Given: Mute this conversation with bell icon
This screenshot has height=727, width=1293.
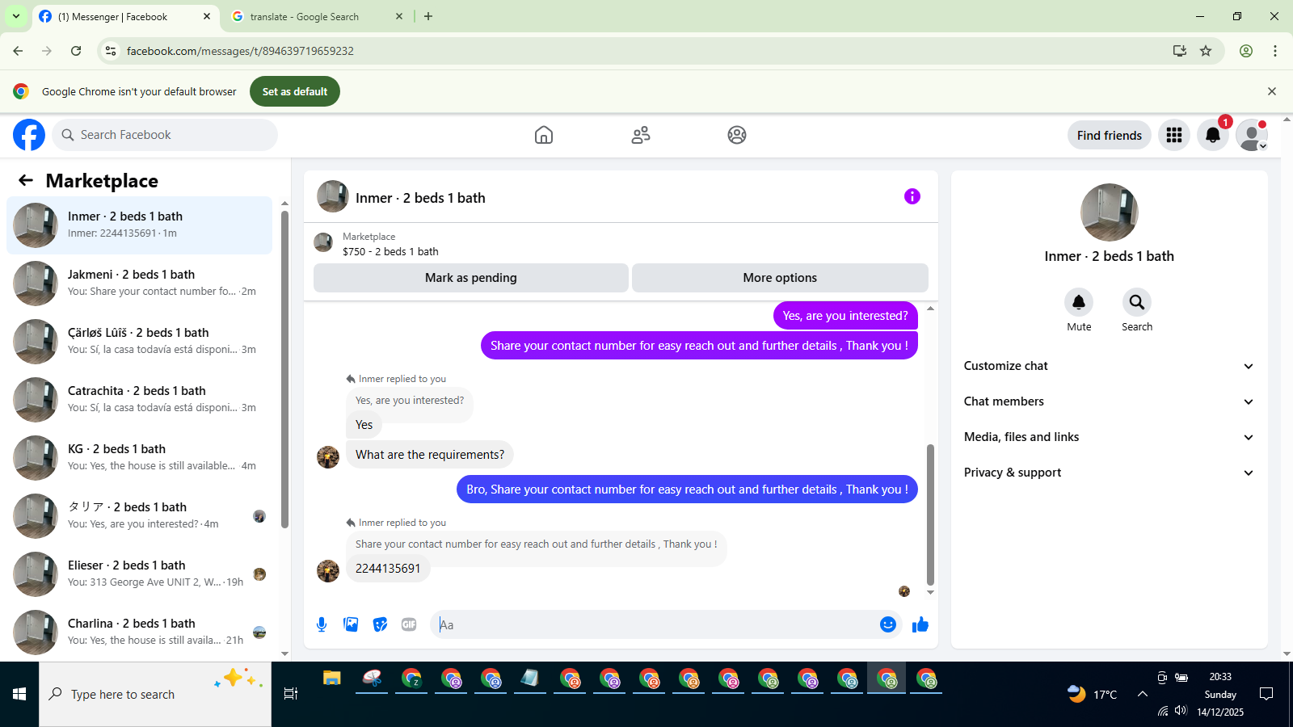Looking at the screenshot, I should tap(1079, 302).
